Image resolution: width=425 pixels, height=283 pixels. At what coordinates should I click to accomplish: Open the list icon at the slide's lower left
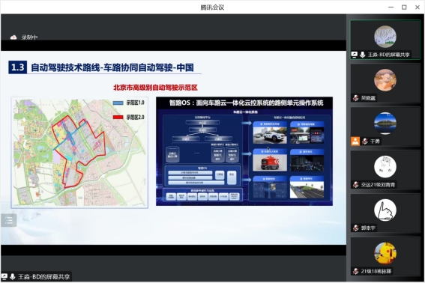9,220
